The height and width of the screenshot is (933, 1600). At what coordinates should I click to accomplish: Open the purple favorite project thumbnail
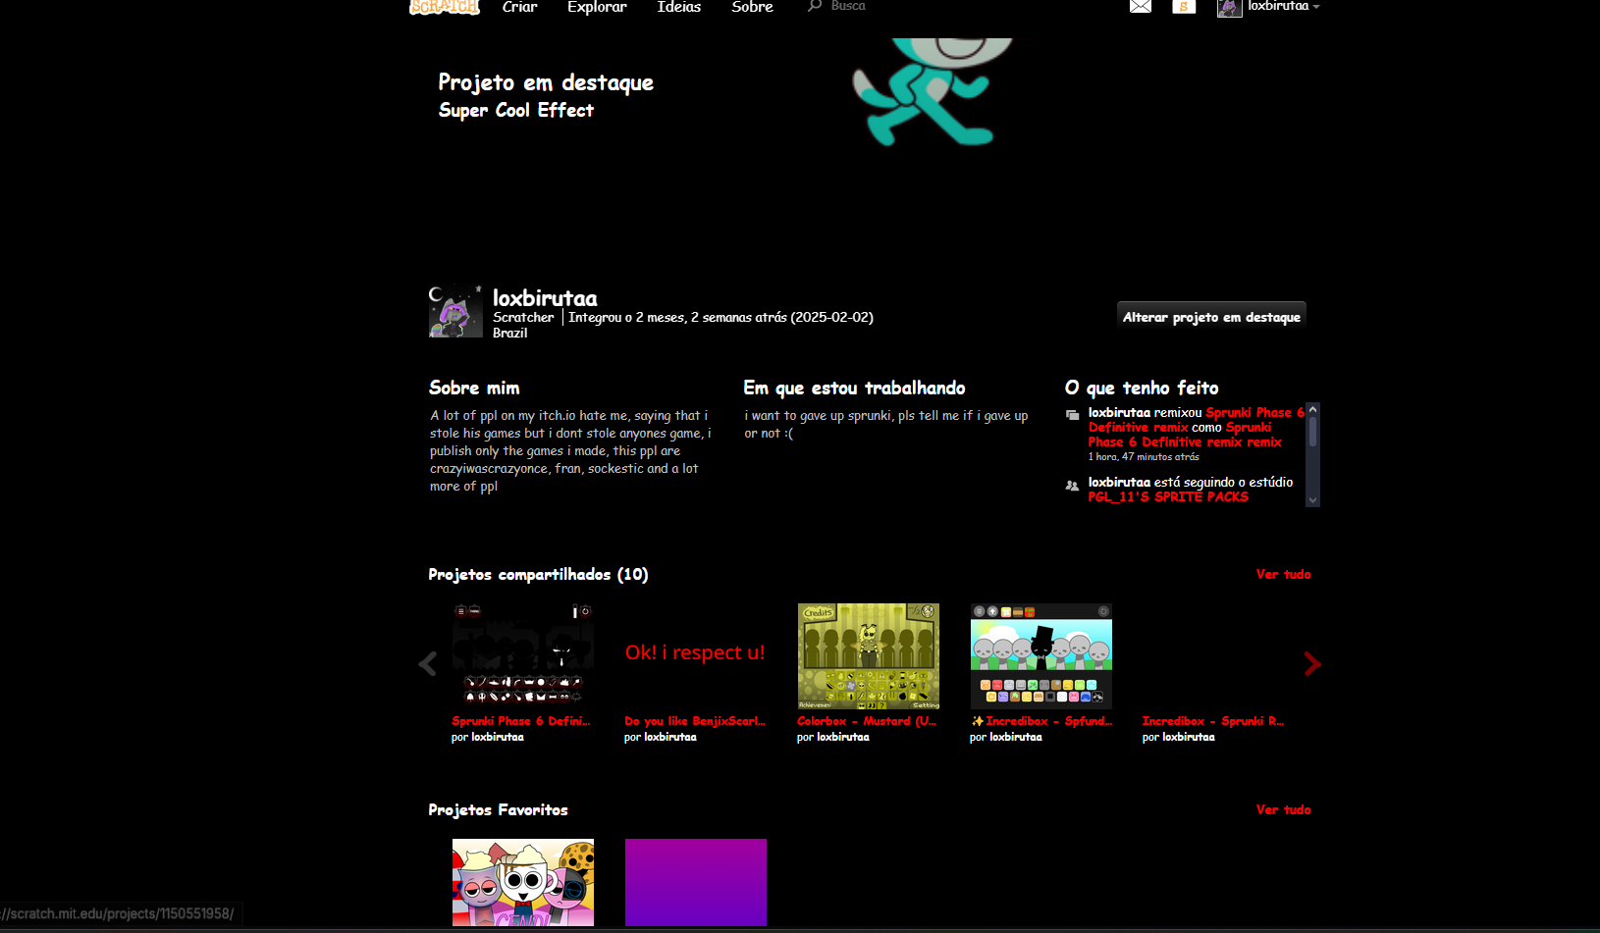tap(696, 882)
